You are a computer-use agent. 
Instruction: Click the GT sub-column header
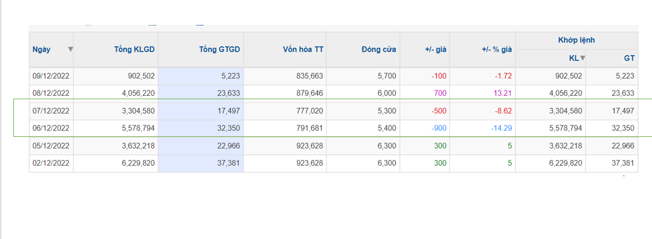point(629,59)
